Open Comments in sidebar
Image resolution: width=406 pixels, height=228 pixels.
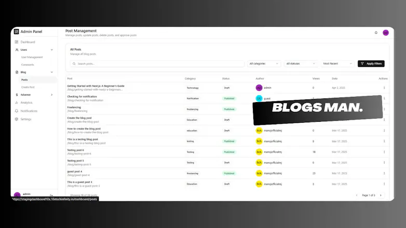(x=28, y=65)
